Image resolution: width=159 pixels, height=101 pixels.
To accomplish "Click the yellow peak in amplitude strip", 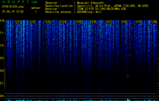I will tap(128, 99).
